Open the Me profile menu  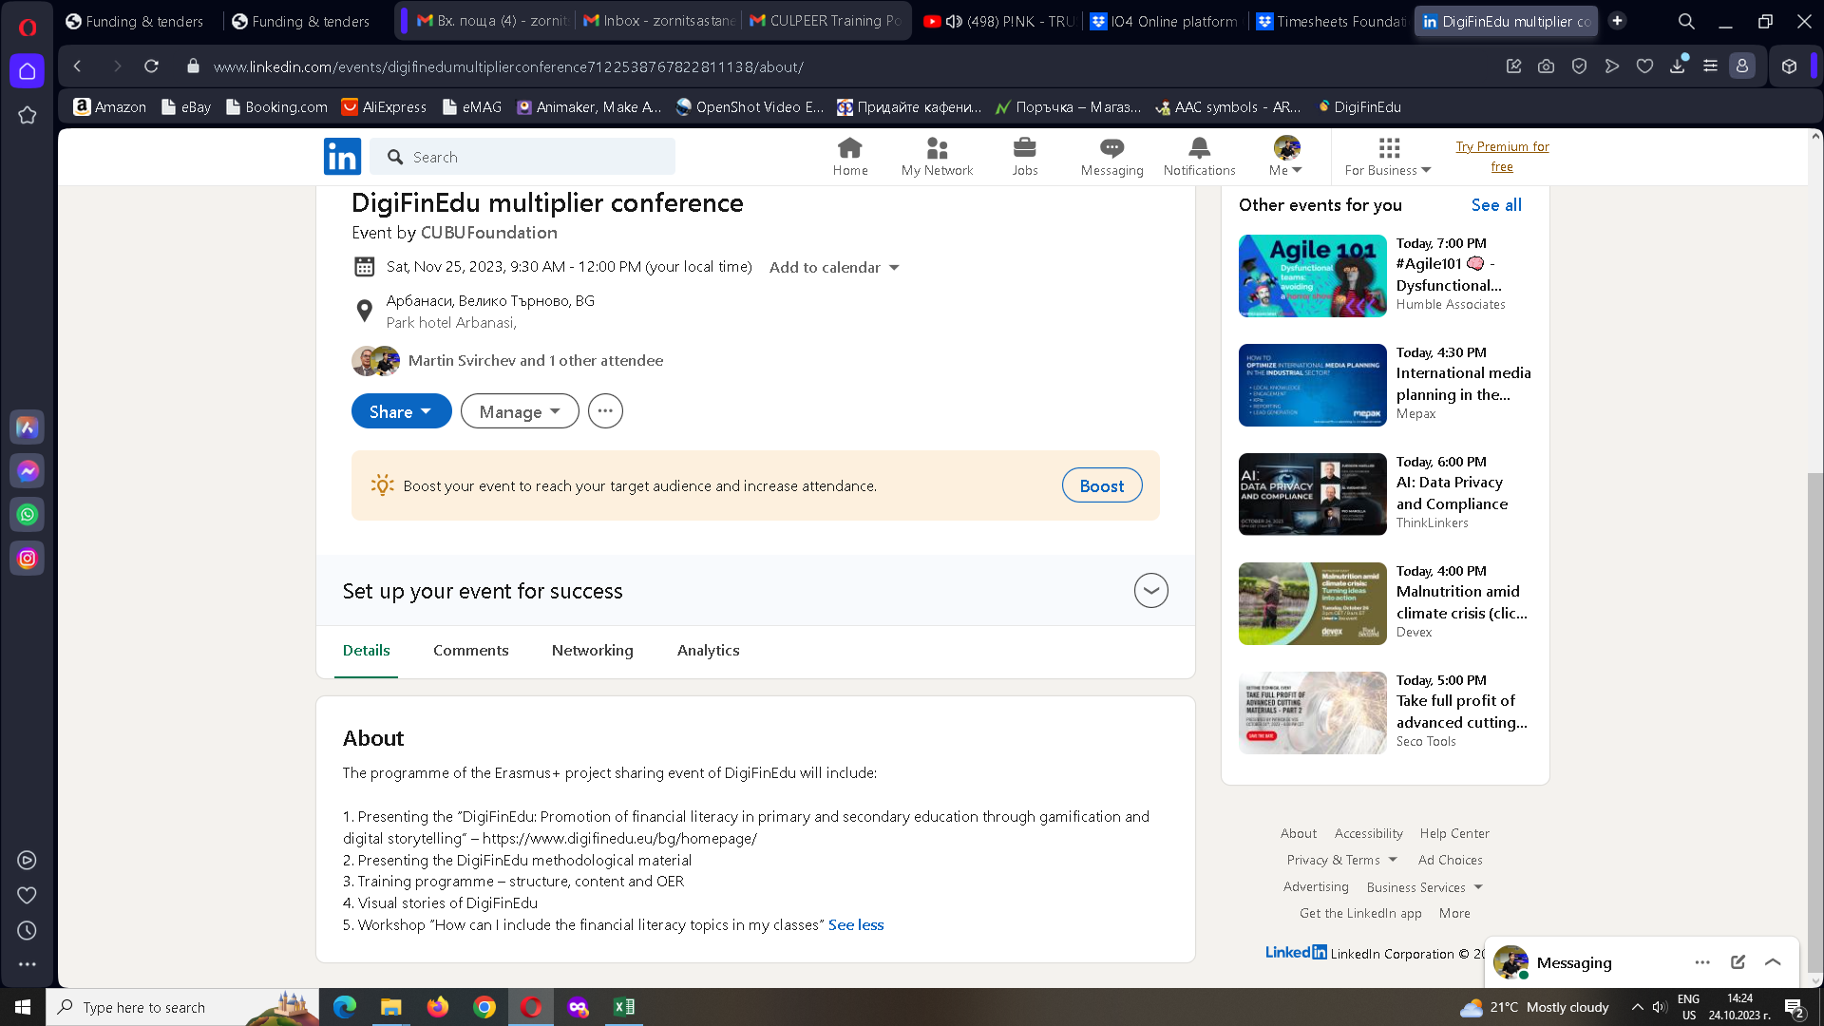click(x=1286, y=157)
